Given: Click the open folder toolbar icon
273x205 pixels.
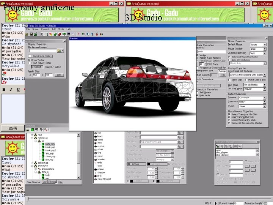Looking at the screenshot, I should pos(27,34).
